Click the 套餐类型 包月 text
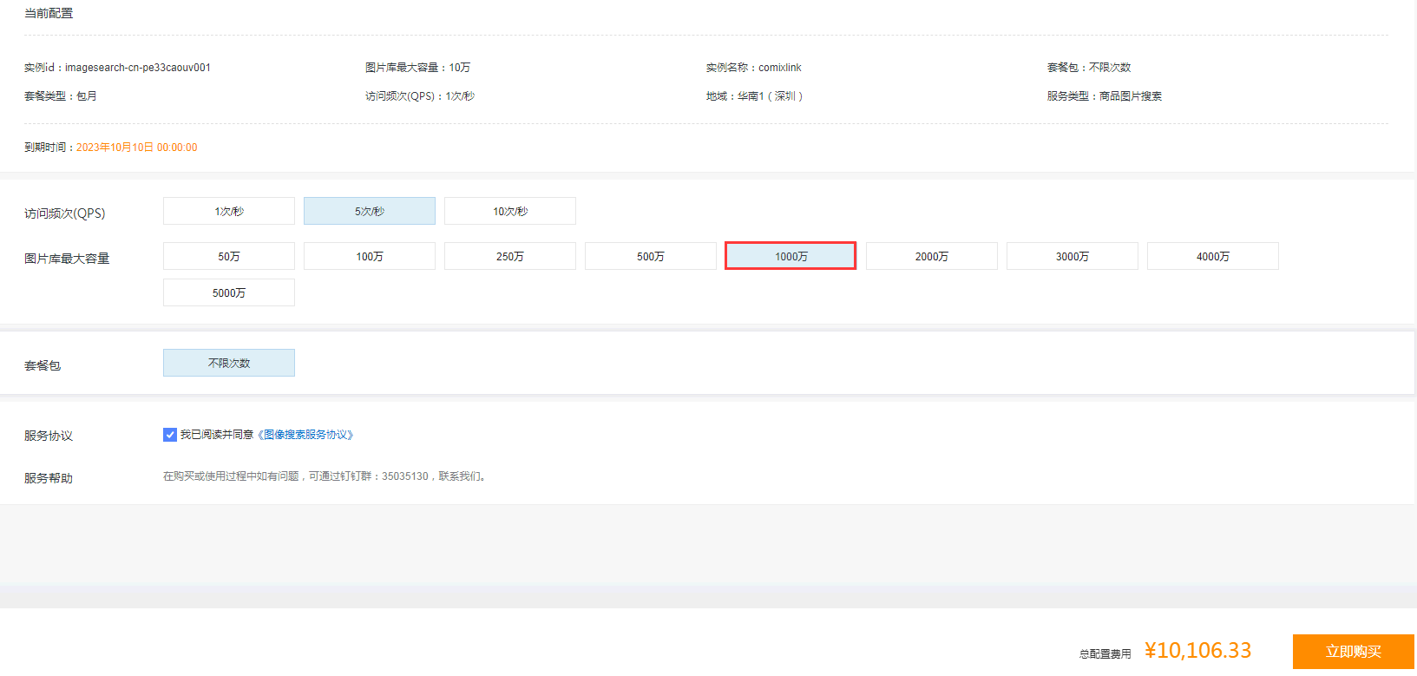Viewport: 1417px width, 676px height. point(61,96)
